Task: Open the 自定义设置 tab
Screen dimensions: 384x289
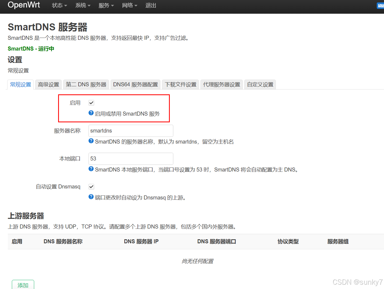Action: tap(260, 85)
